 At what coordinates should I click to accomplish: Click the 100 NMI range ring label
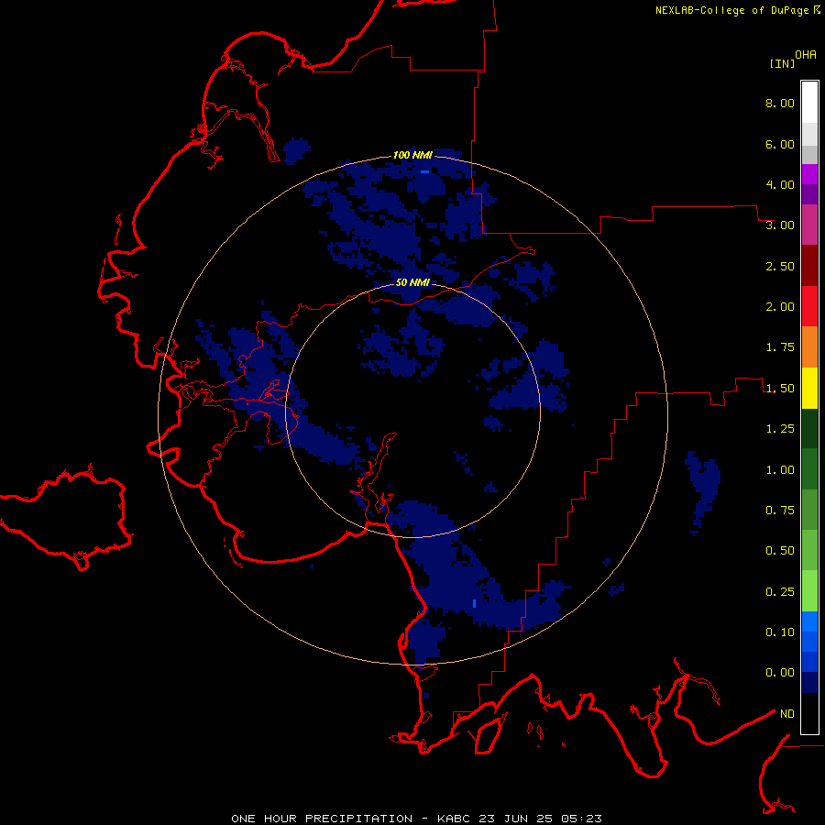point(412,155)
